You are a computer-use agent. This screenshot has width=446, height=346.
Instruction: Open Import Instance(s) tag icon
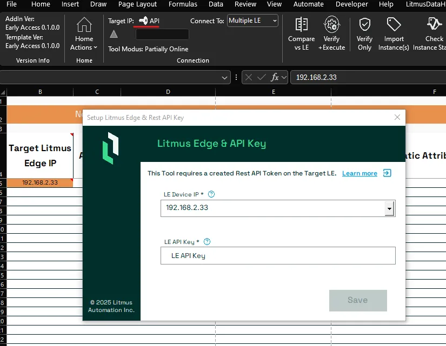point(394,24)
